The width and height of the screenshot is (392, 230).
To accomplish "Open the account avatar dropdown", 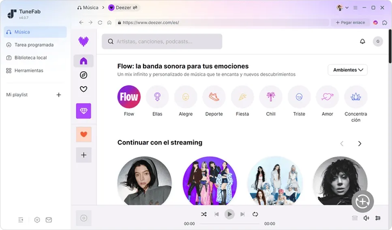I will (x=342, y=8).
